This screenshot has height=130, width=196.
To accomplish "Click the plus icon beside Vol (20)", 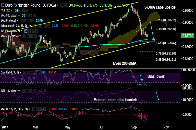I will point(23,10).
